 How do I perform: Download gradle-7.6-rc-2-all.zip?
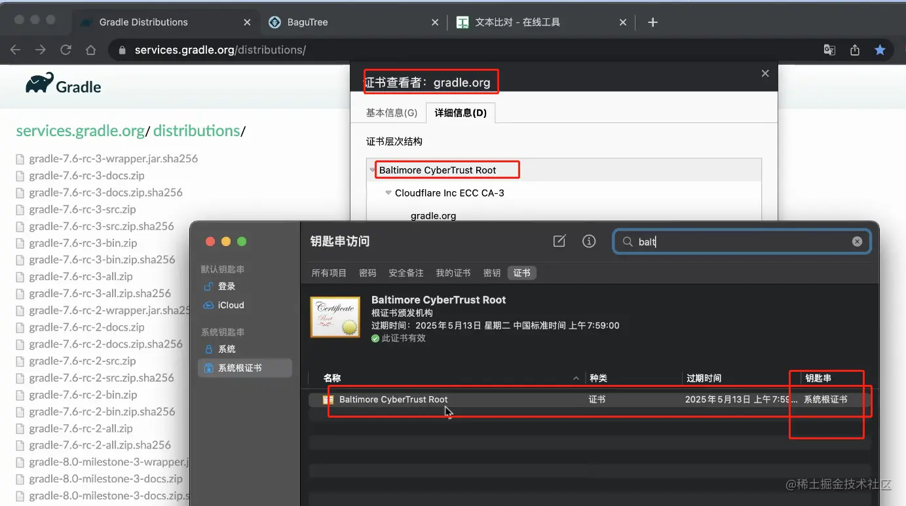[x=81, y=429]
